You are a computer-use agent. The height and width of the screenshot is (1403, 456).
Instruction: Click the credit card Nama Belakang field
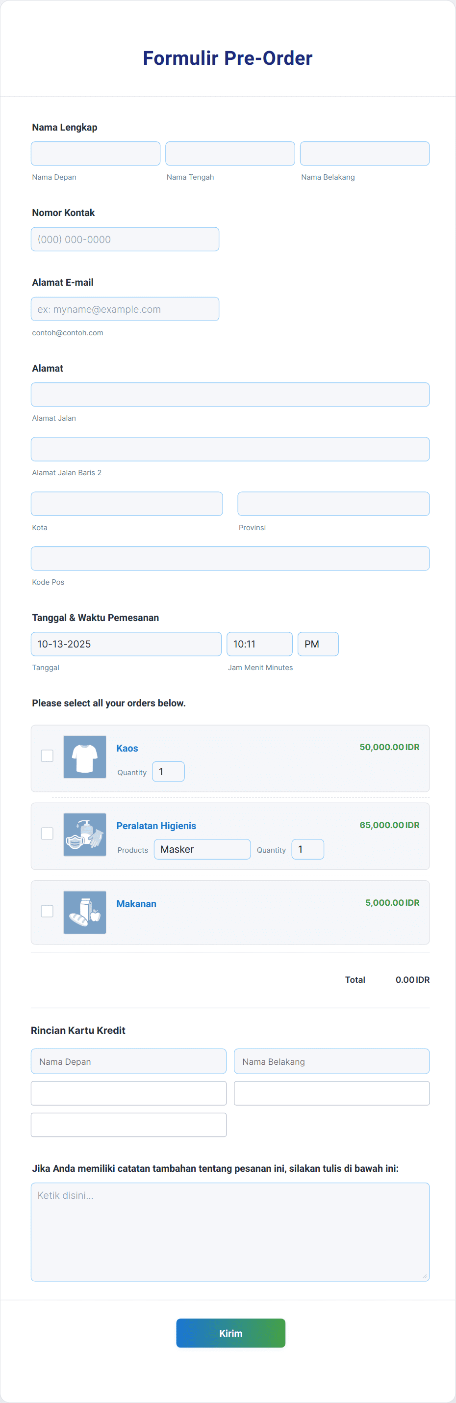pyautogui.click(x=331, y=1061)
